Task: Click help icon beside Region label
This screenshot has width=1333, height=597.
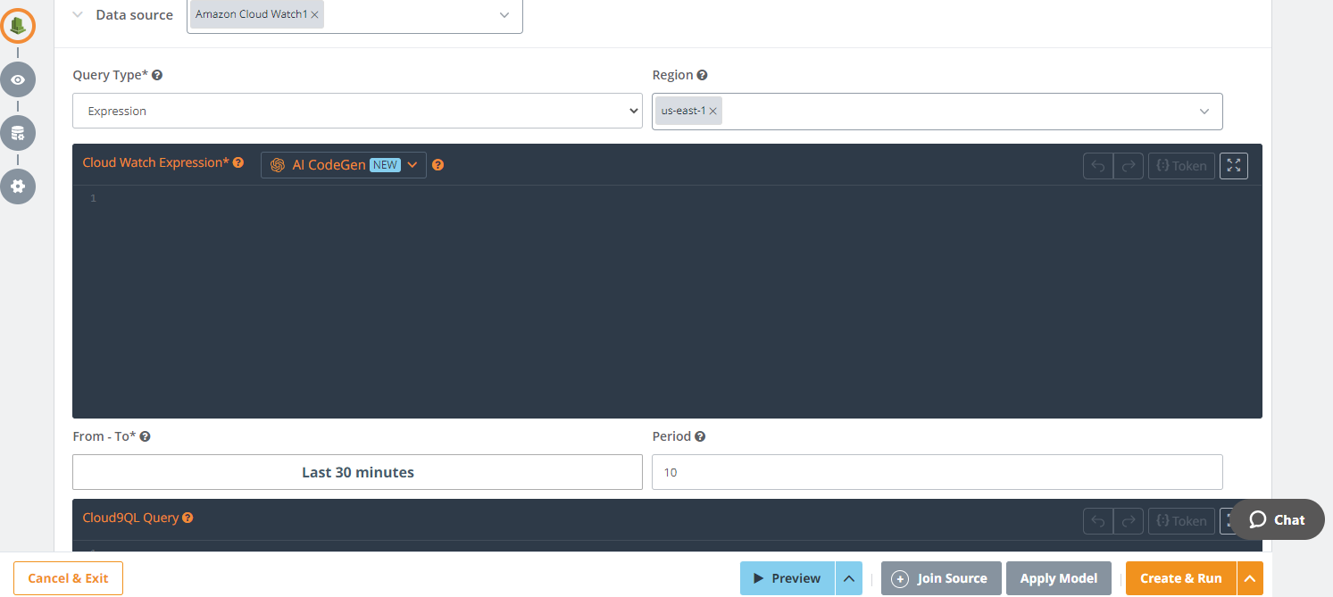Action: tap(703, 76)
